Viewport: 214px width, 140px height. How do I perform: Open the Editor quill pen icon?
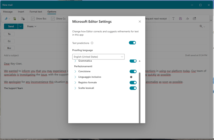pyautogui.click(x=6, y=19)
